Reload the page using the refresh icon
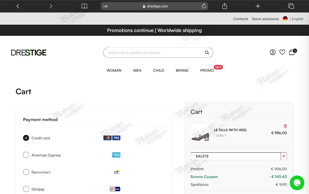The height and width of the screenshot is (194, 309). click(x=204, y=6)
